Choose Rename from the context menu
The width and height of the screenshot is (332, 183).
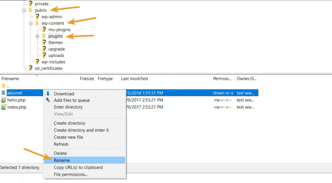pos(62,160)
